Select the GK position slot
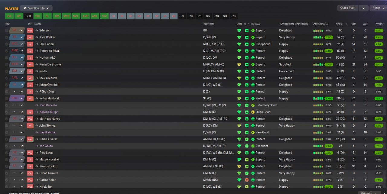Screen dimensions: 387x194 [9, 16]
